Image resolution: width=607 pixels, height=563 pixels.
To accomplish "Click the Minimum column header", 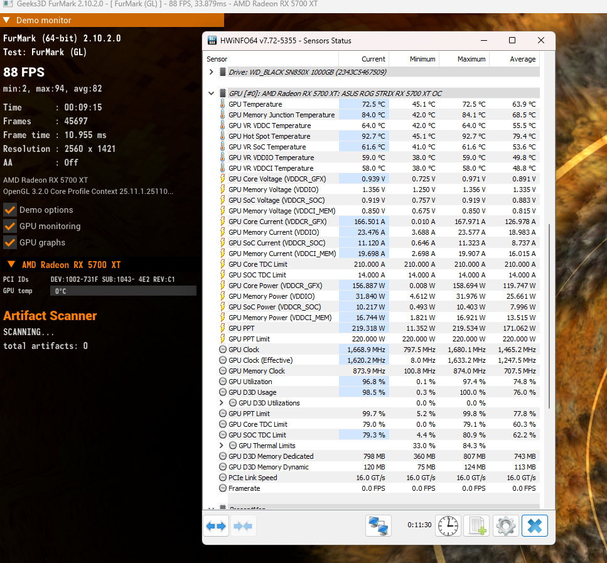I will tap(414, 59).
